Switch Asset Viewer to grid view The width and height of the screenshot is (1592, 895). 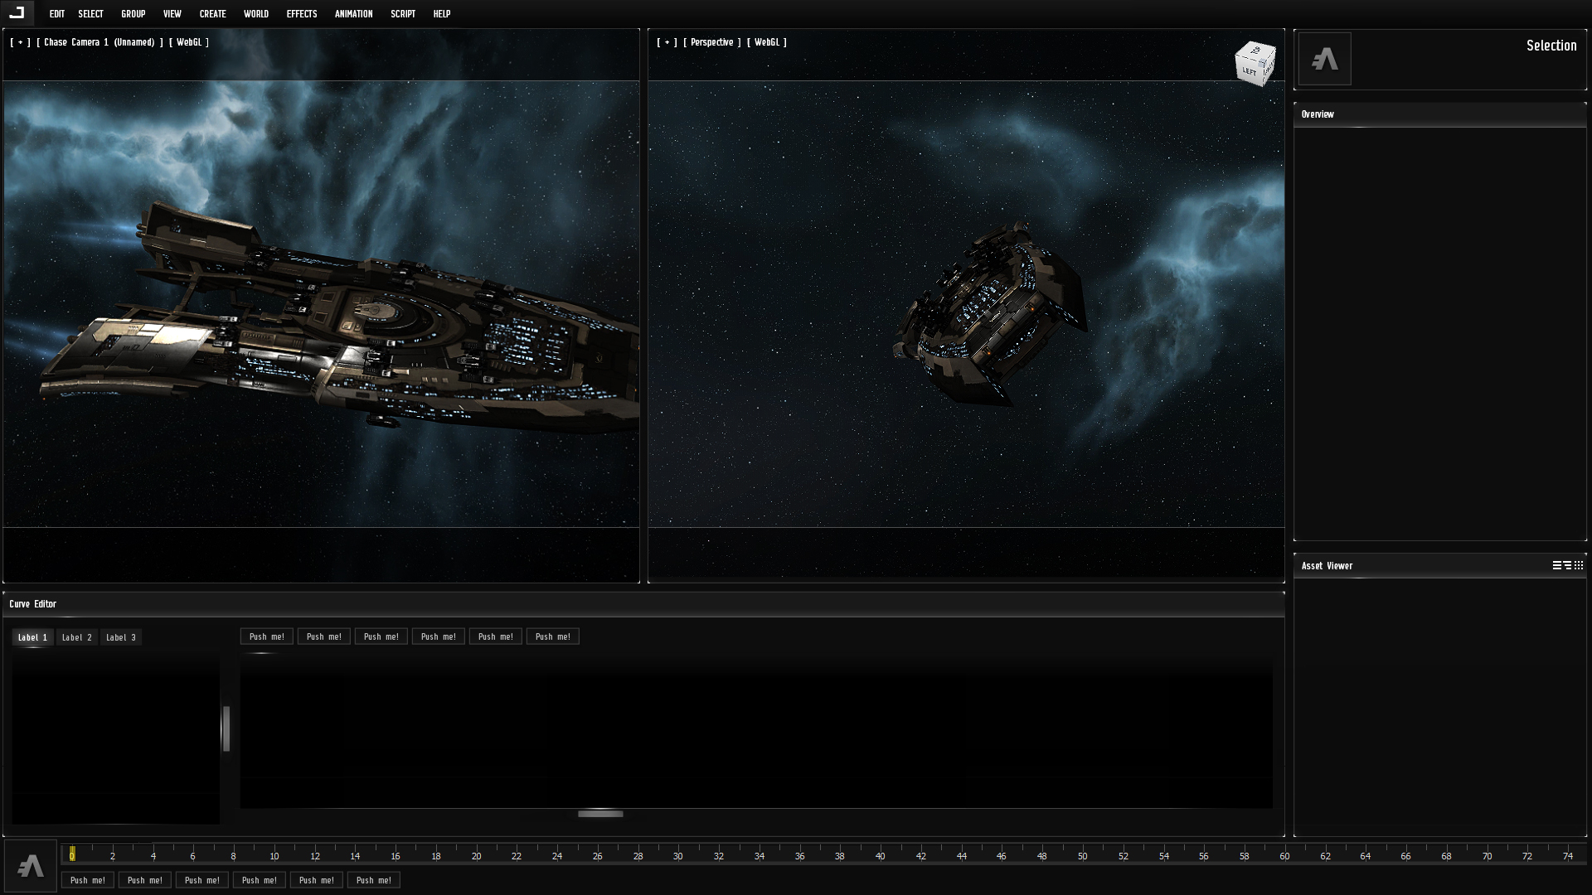pyautogui.click(x=1579, y=565)
